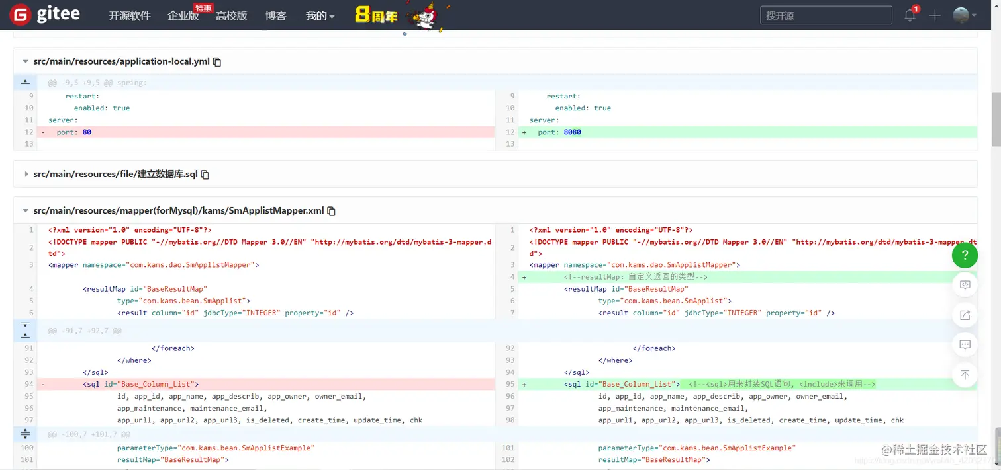Open the notifications bell
Screen dimensions: 1001x470
pos(910,15)
